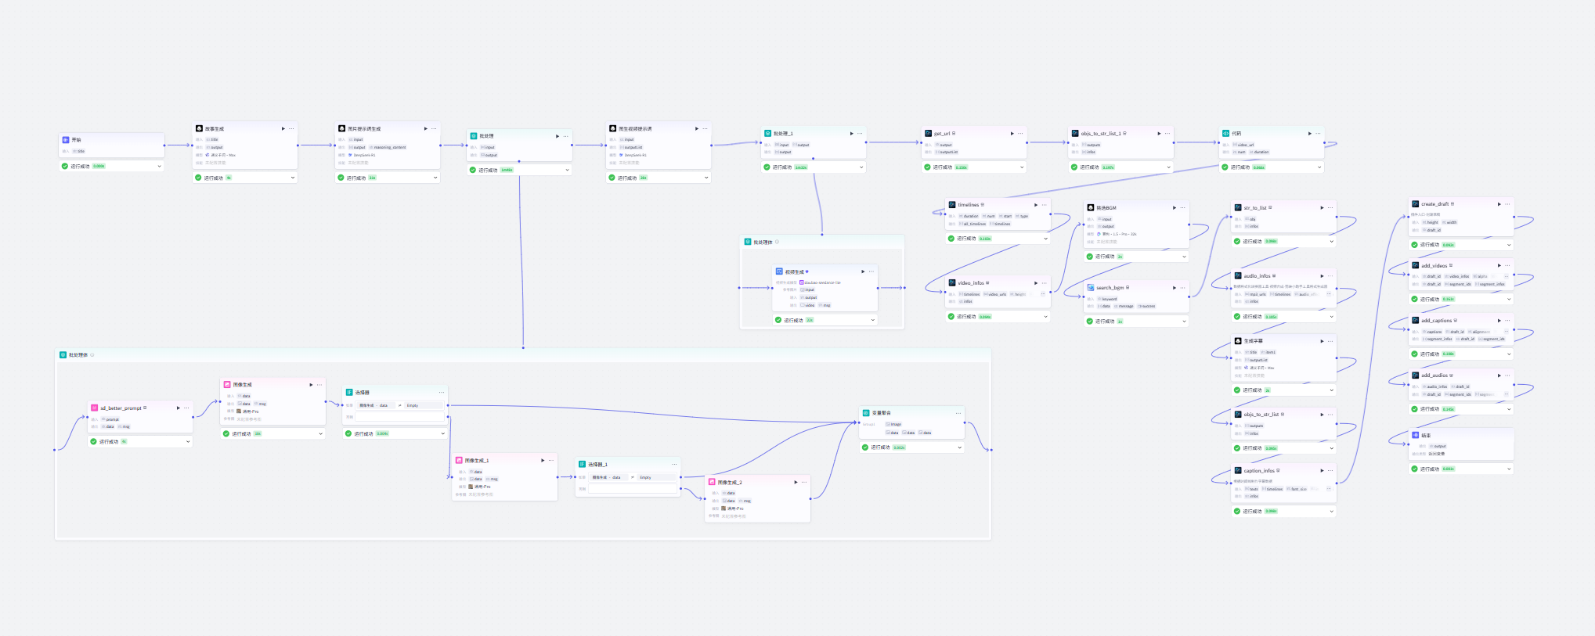Screen dimensions: 1595x636
Task: Select the add_videos node header
Action: coord(1434,266)
